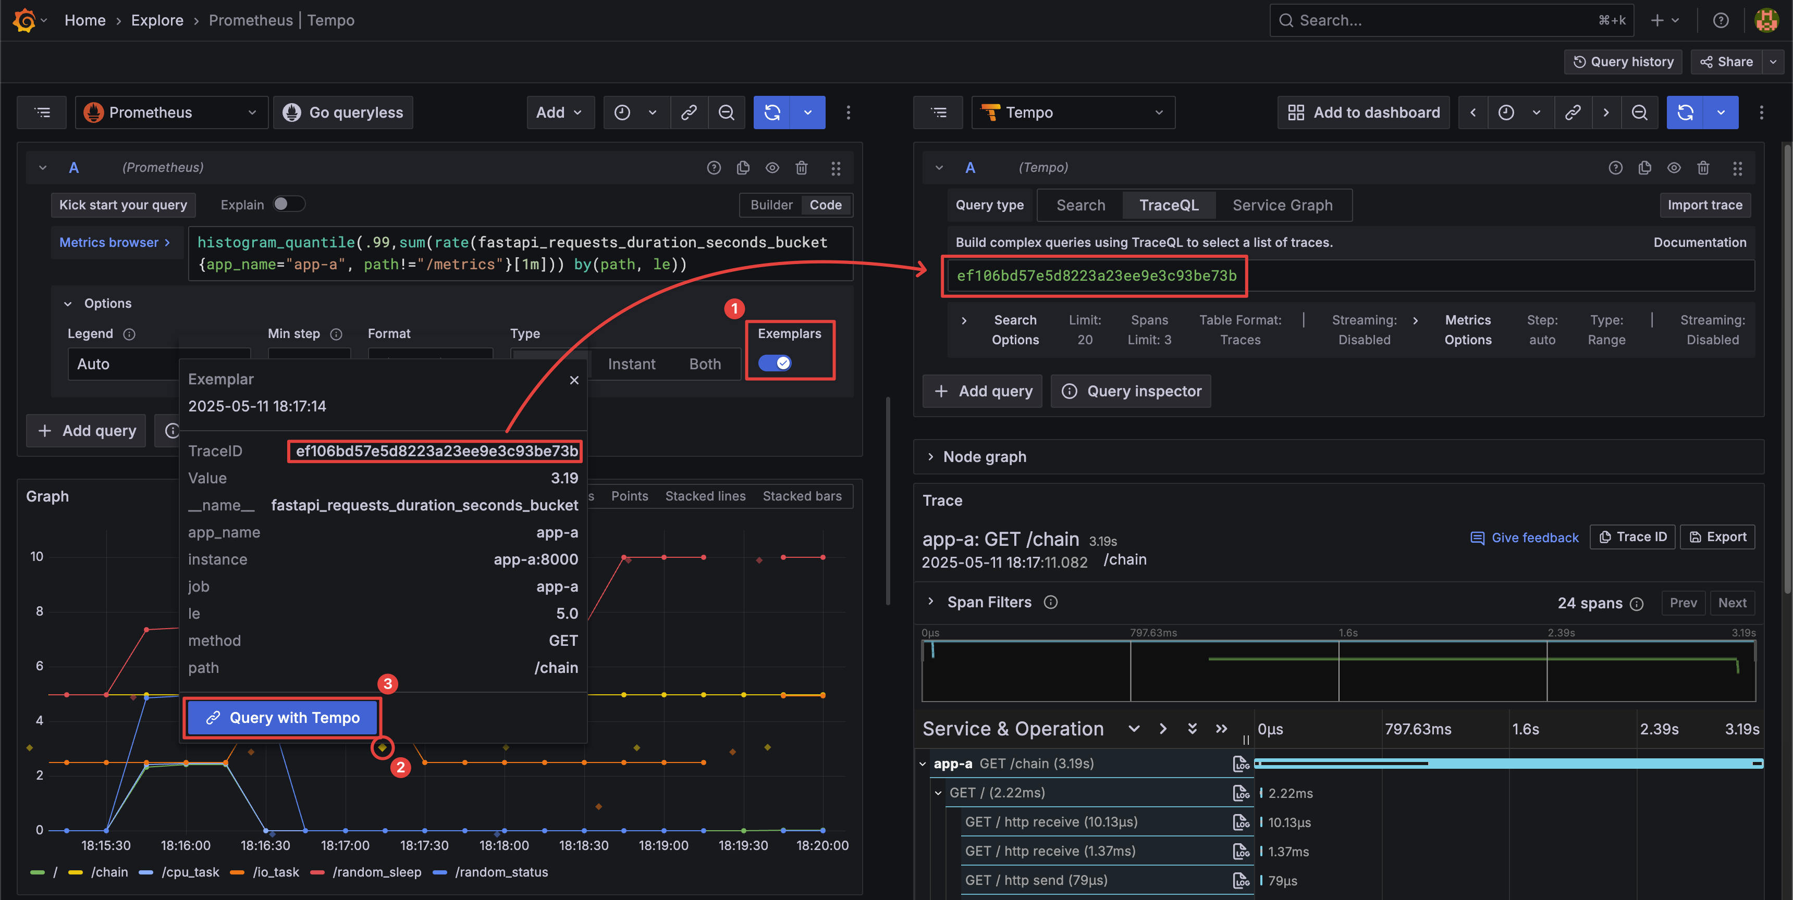Open the Prometheus data source dropdown
This screenshot has height=900, width=1793.
(x=171, y=113)
